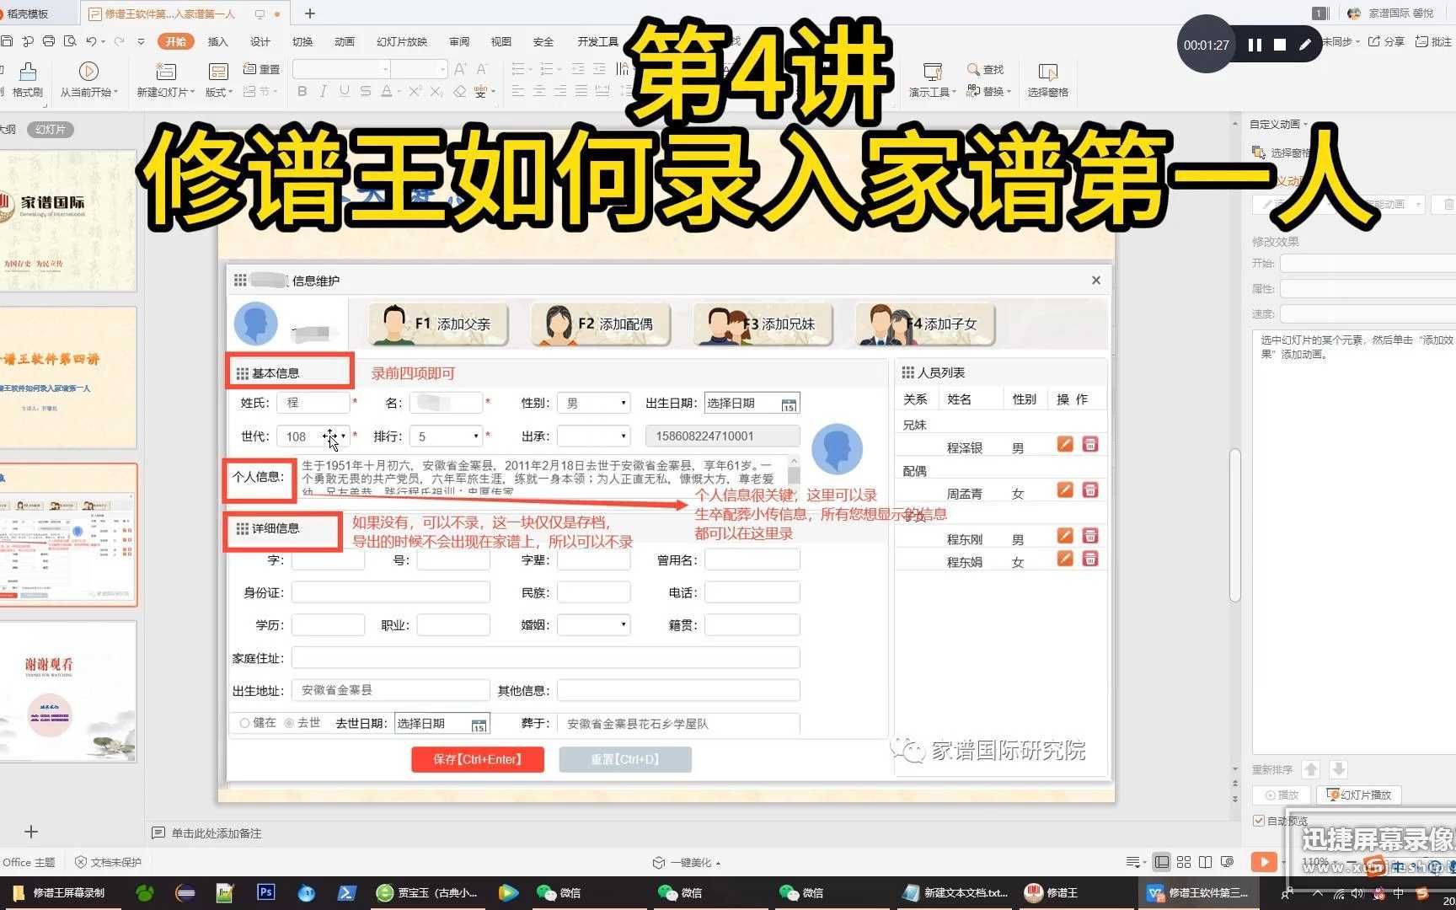Click the recorder pencil annotation icon
The image size is (1456, 910).
pyautogui.click(x=1305, y=45)
